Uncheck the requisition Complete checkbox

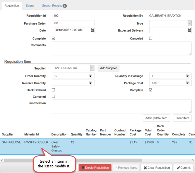tap(53, 38)
